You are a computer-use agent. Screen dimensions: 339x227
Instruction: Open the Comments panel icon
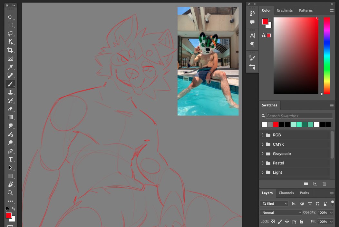252,22
